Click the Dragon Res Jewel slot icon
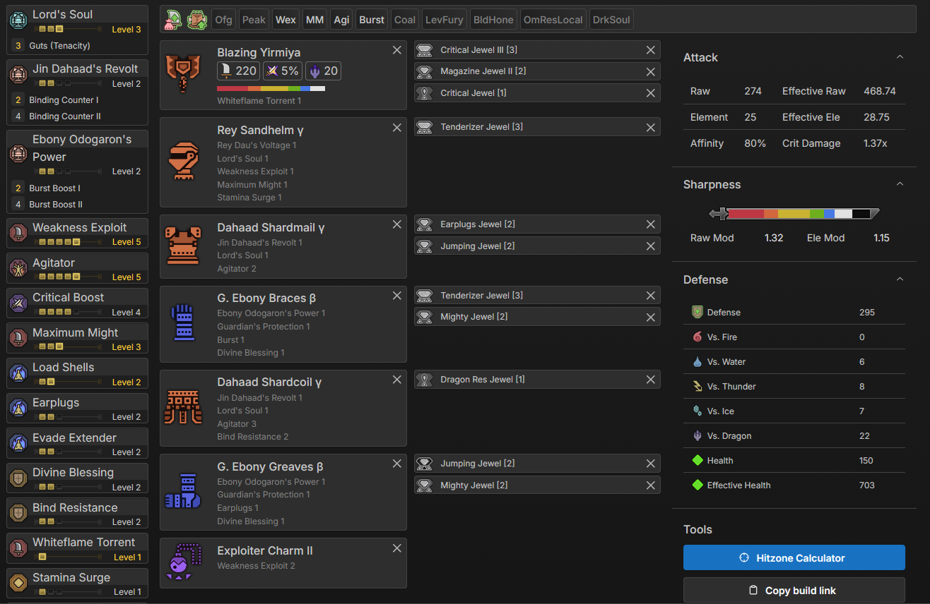The height and width of the screenshot is (604, 930). click(x=424, y=380)
